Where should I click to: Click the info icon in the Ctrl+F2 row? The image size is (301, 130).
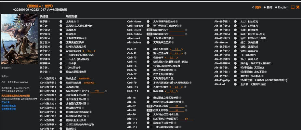coord(185,53)
